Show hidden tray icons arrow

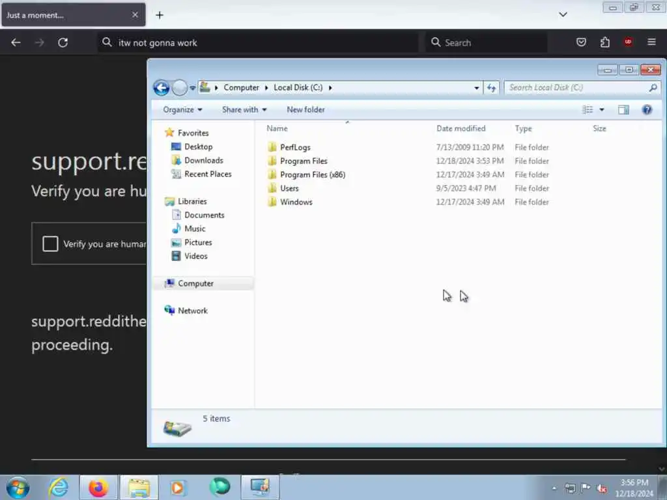[554, 488]
